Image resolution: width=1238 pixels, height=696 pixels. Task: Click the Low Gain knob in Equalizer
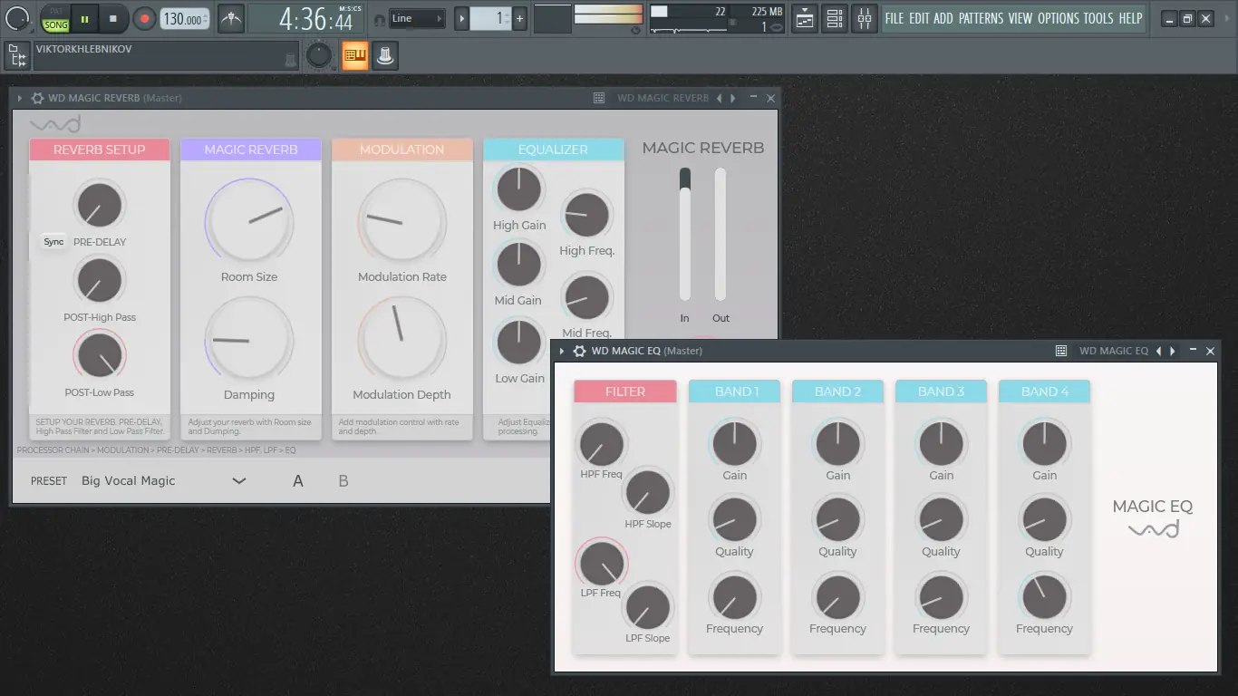(x=519, y=343)
